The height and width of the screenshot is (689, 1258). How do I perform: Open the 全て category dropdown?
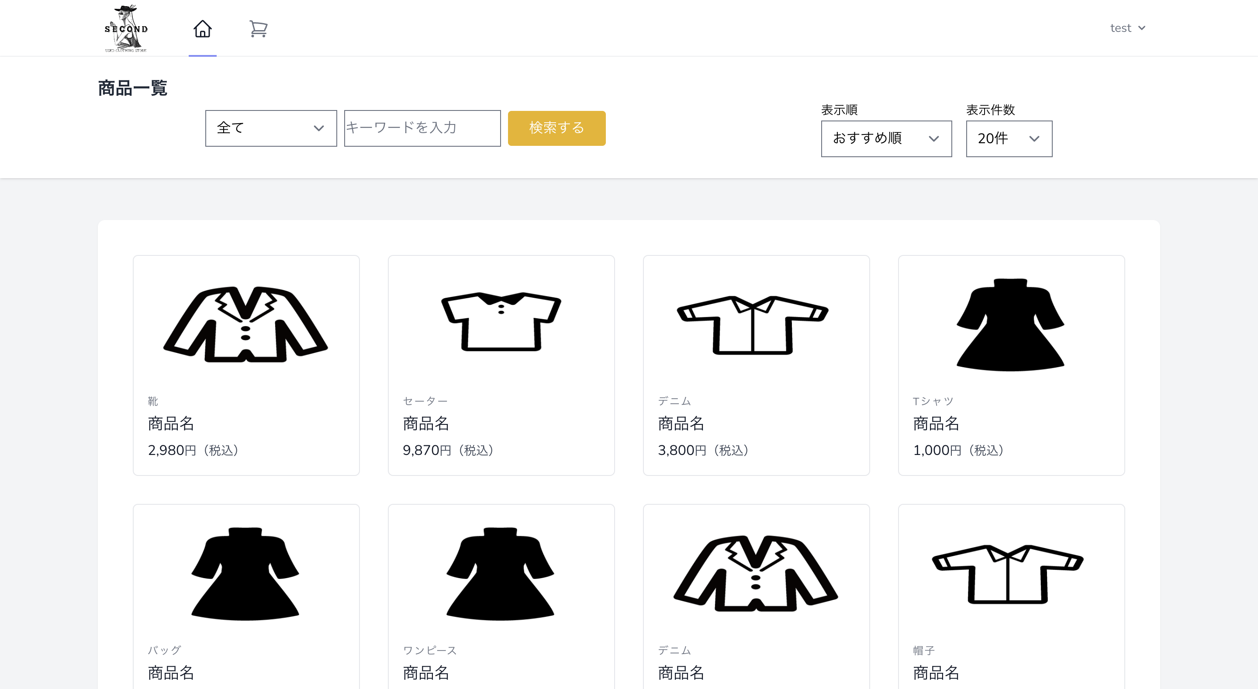tap(271, 128)
